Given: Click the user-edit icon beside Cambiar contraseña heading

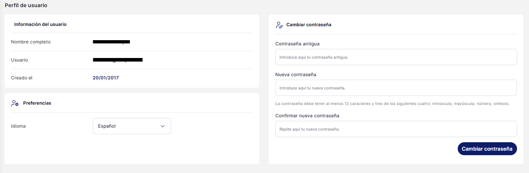Looking at the screenshot, I should (279, 25).
